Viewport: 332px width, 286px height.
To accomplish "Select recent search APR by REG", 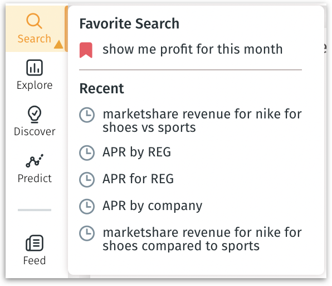I will 136,152.
